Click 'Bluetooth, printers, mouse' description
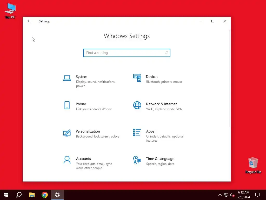 click(164, 82)
